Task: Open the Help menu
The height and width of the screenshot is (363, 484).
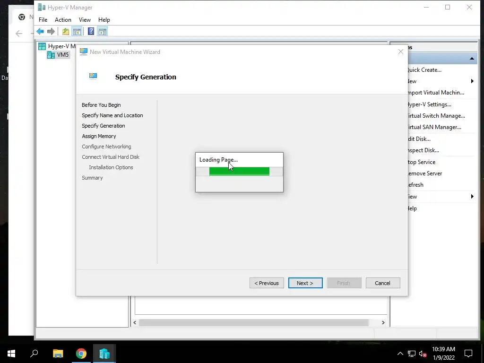Action: point(104,20)
